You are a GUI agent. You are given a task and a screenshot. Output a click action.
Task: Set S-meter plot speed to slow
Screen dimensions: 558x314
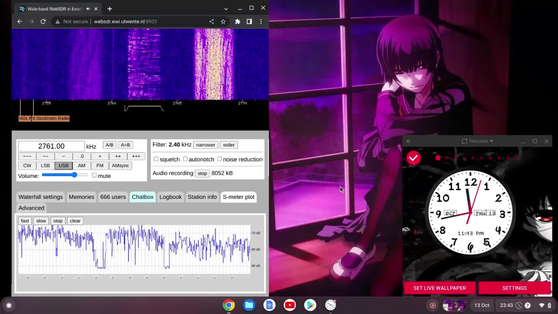(41, 221)
